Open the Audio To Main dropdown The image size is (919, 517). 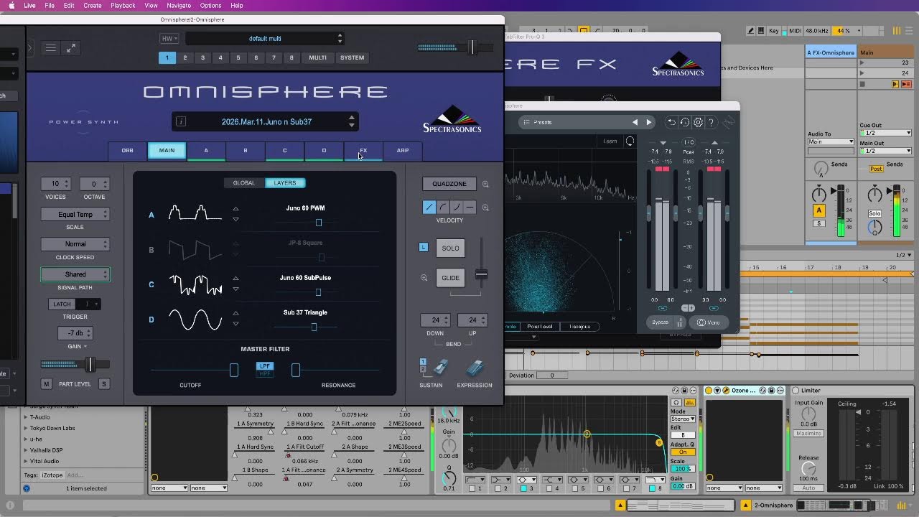tap(831, 141)
